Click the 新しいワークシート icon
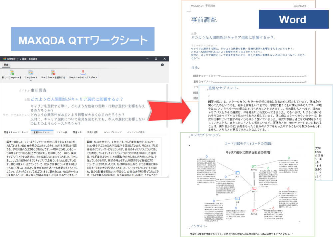This screenshot has width=333, height=237. tap(12, 73)
